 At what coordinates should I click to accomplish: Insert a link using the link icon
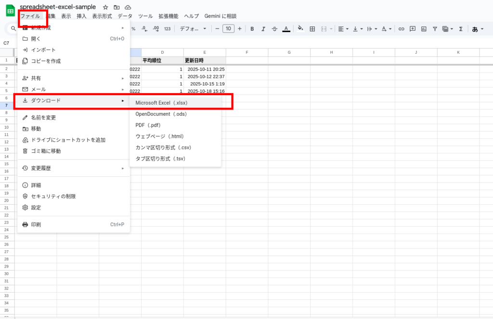click(402, 29)
